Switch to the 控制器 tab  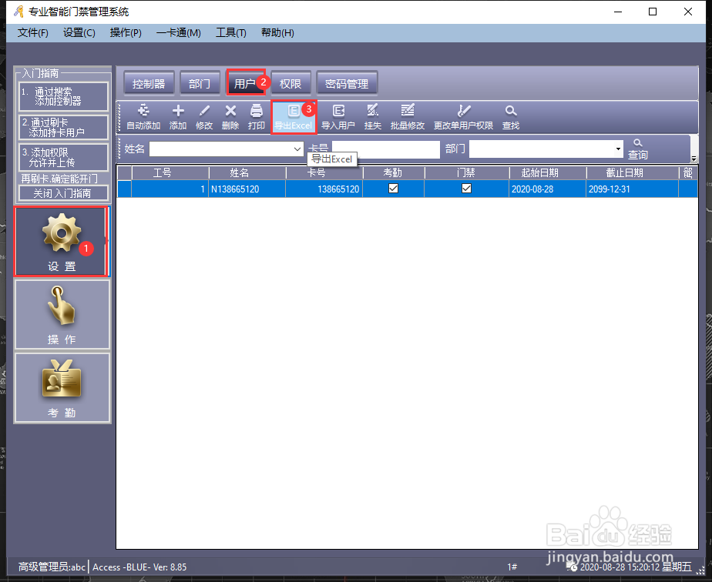coord(149,83)
